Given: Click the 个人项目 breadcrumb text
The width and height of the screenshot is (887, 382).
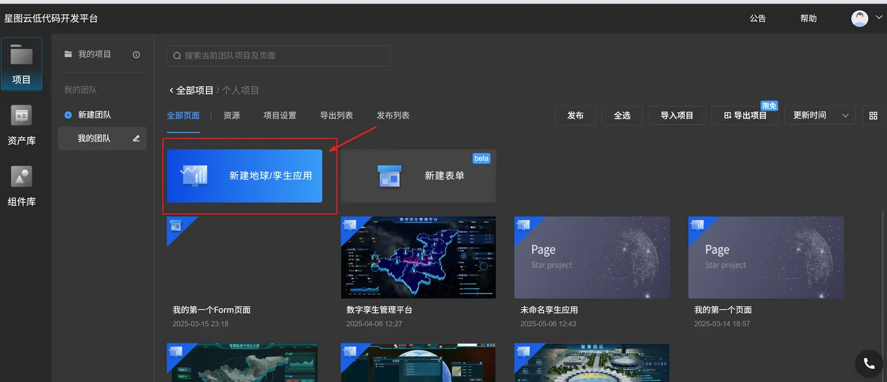Looking at the screenshot, I should (x=241, y=90).
